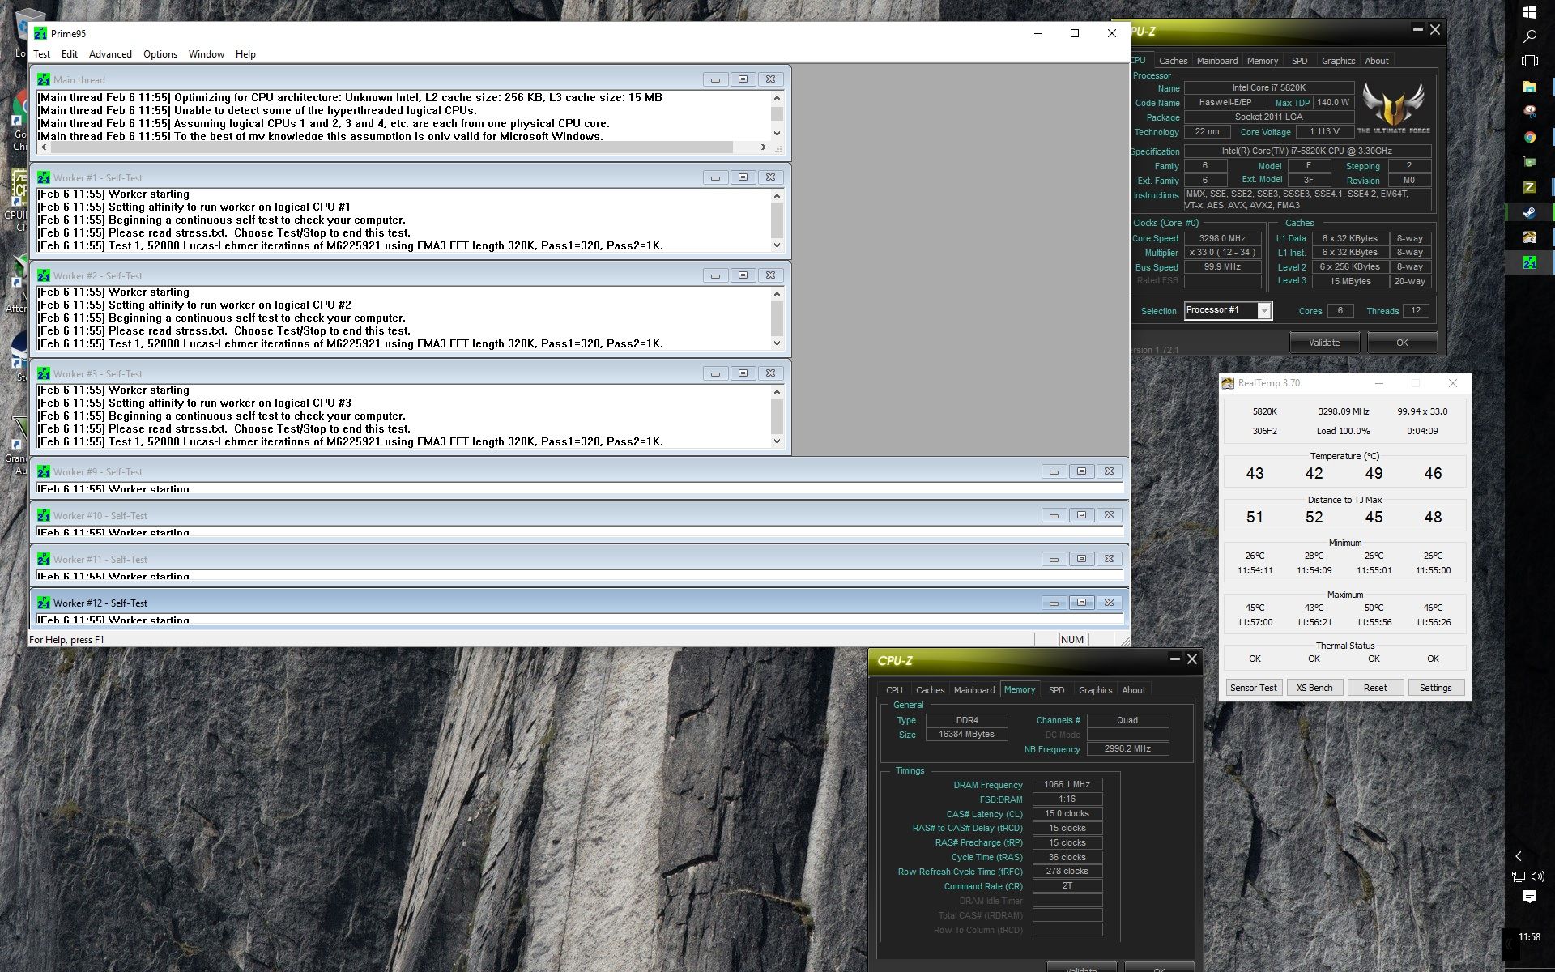Minimize the Worker #2 child window
The width and height of the screenshot is (1555, 972).
tap(715, 275)
